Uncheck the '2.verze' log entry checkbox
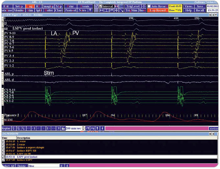 click(x=3, y=144)
